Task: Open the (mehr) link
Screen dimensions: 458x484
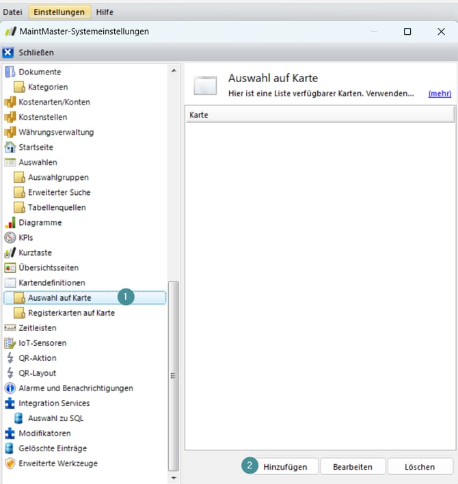Action: point(440,94)
